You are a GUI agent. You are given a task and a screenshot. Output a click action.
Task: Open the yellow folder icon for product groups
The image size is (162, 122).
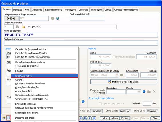tap(23, 27)
